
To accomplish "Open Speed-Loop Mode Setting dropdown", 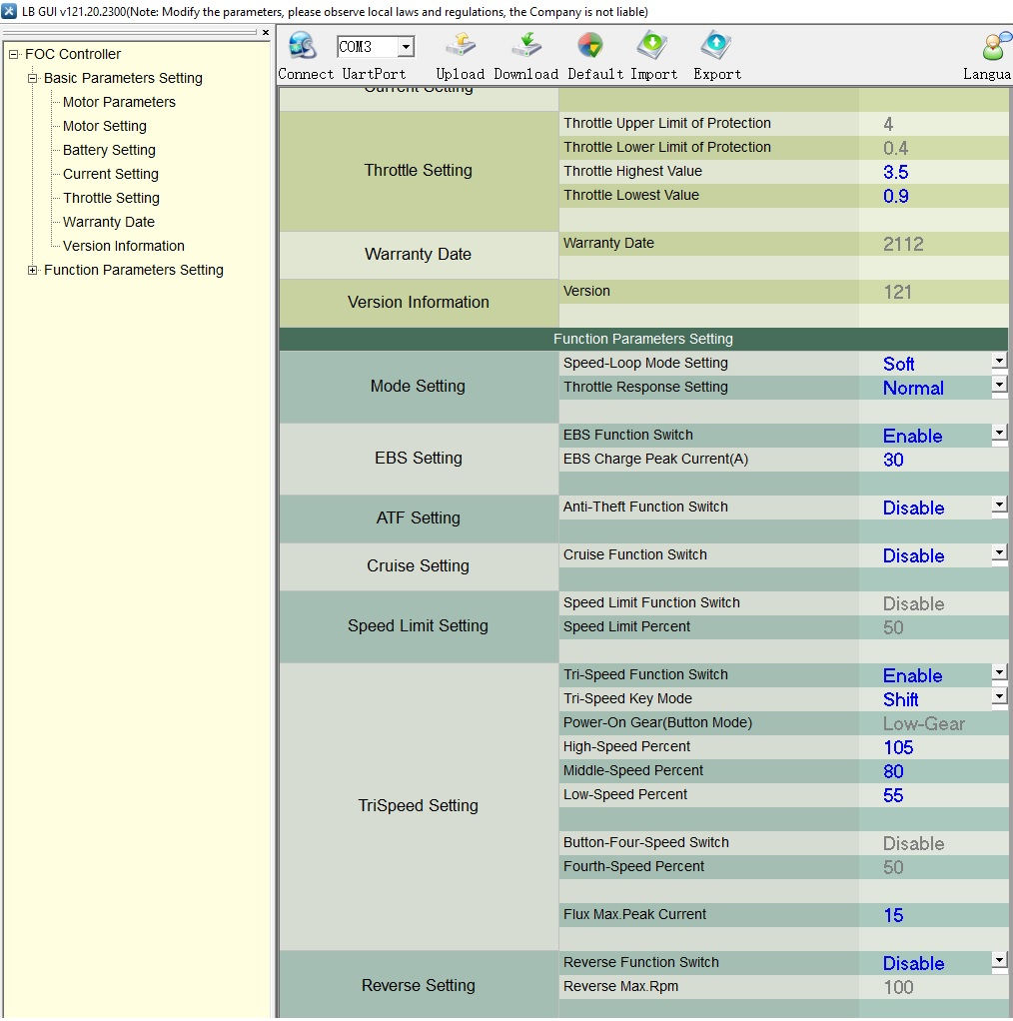I will [x=999, y=361].
